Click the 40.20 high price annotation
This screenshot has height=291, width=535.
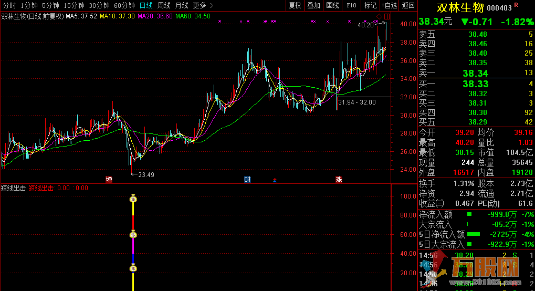(365, 25)
